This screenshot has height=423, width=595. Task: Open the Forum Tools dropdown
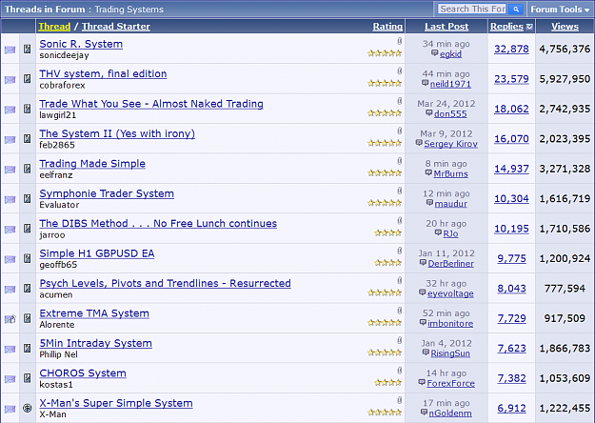coord(560,10)
